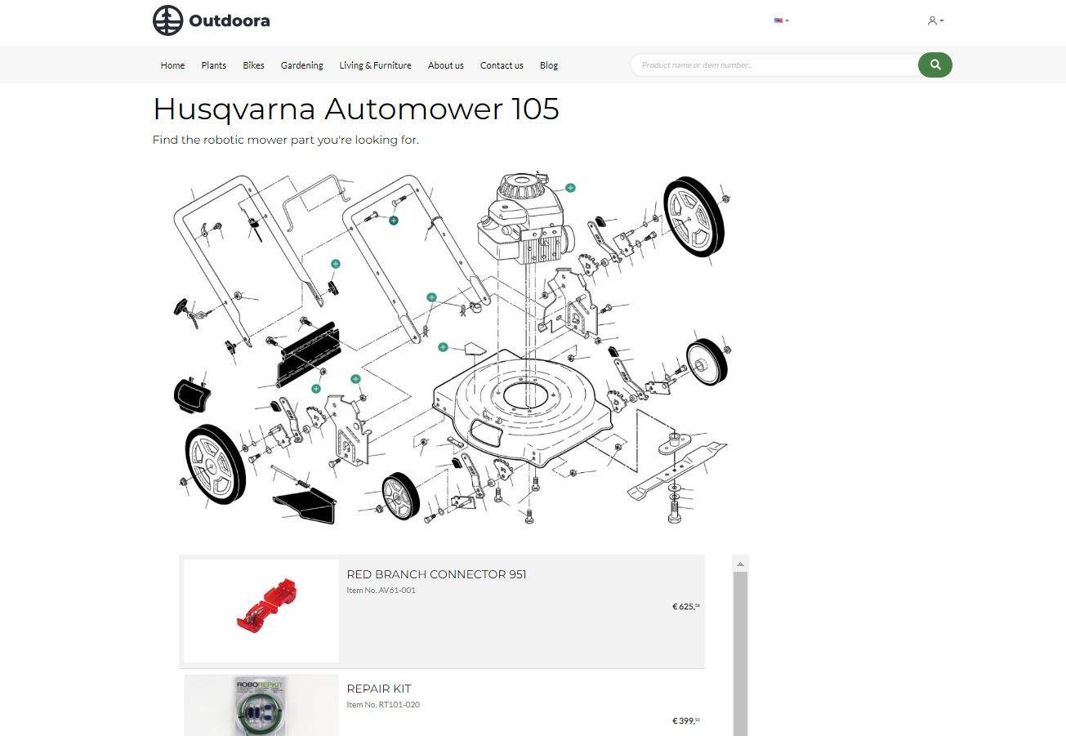Click the plus hotspot above the left adjuster bracket

point(355,379)
